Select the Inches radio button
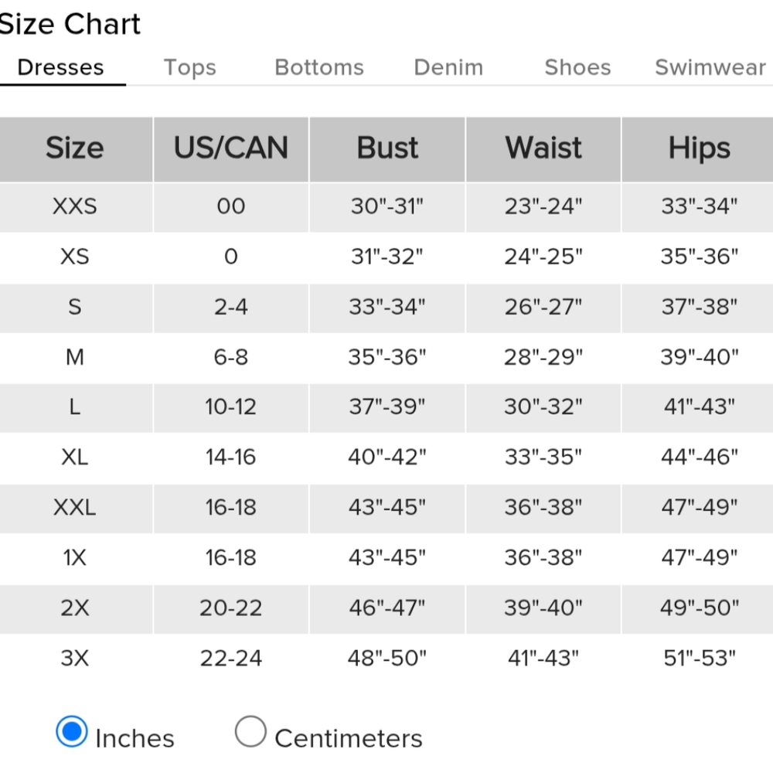The width and height of the screenshot is (773, 773). 72,731
